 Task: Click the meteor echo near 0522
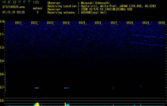[37, 88]
